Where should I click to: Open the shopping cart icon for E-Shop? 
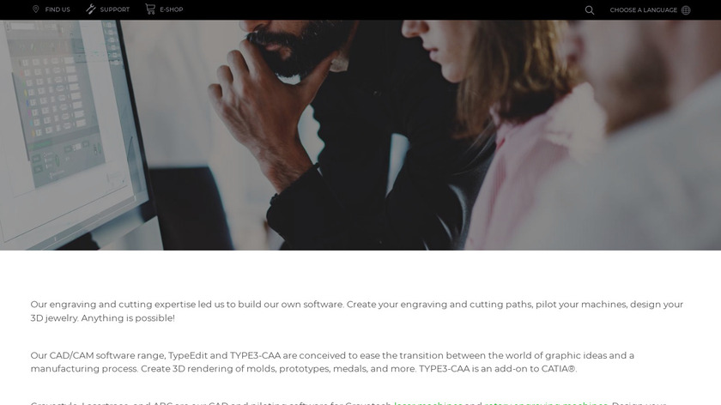(150, 9)
